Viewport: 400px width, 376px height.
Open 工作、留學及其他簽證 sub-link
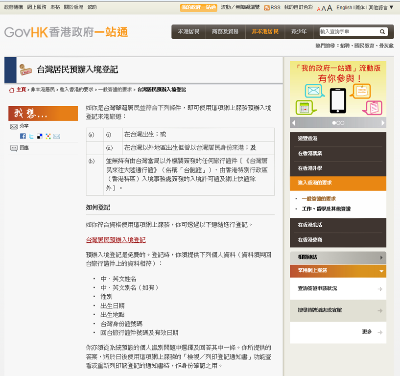tap(326, 209)
